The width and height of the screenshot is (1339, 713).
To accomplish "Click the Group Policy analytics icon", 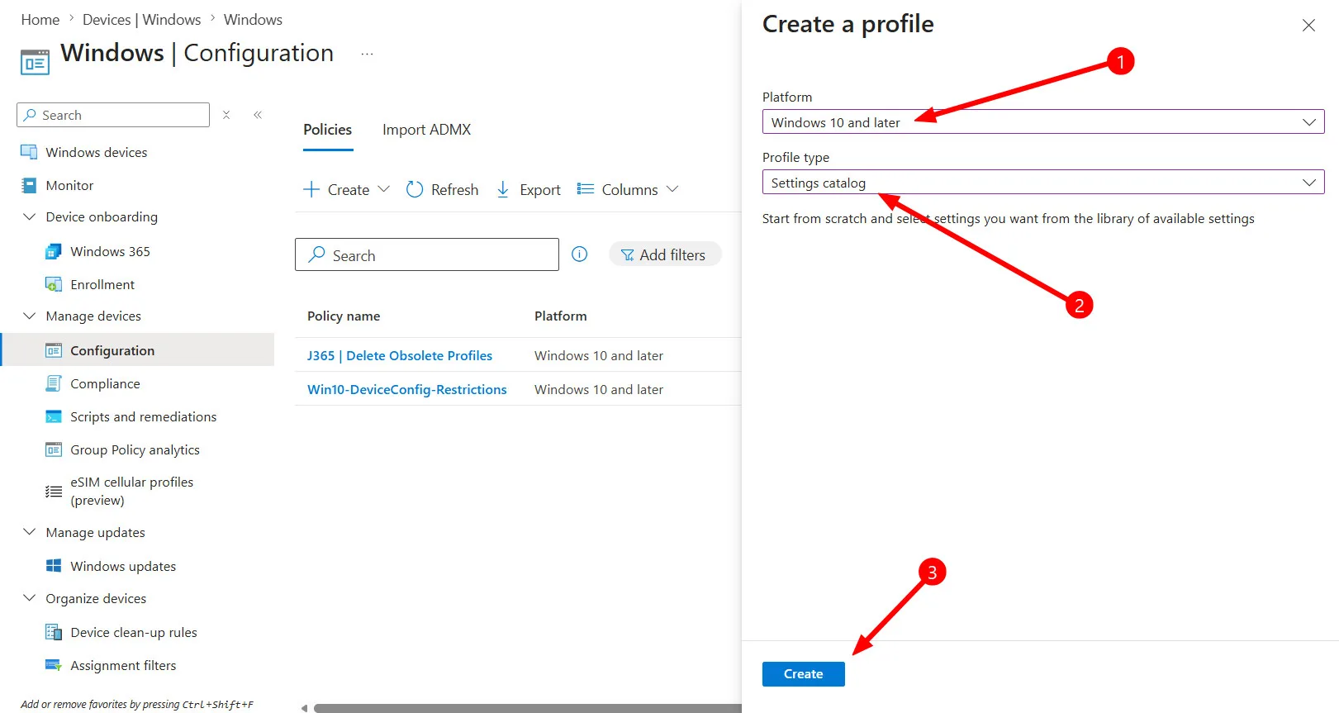I will (x=54, y=449).
